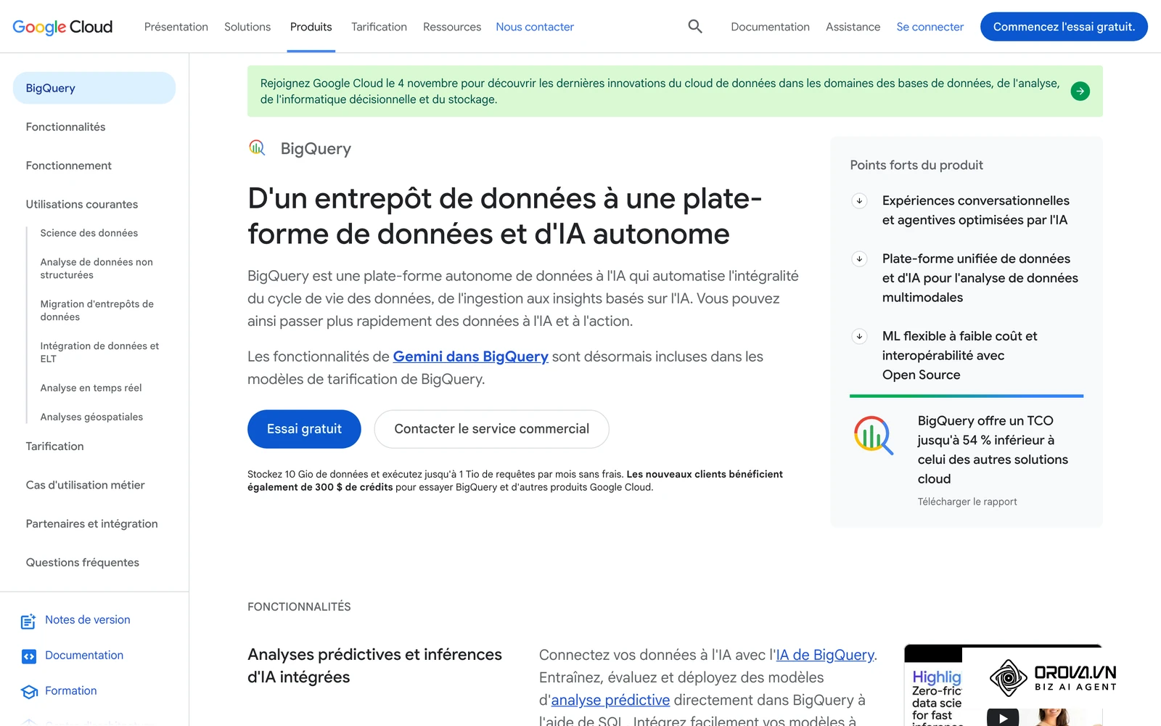The width and height of the screenshot is (1161, 726).
Task: Open Science des données sidebar entry
Action: pyautogui.click(x=89, y=233)
